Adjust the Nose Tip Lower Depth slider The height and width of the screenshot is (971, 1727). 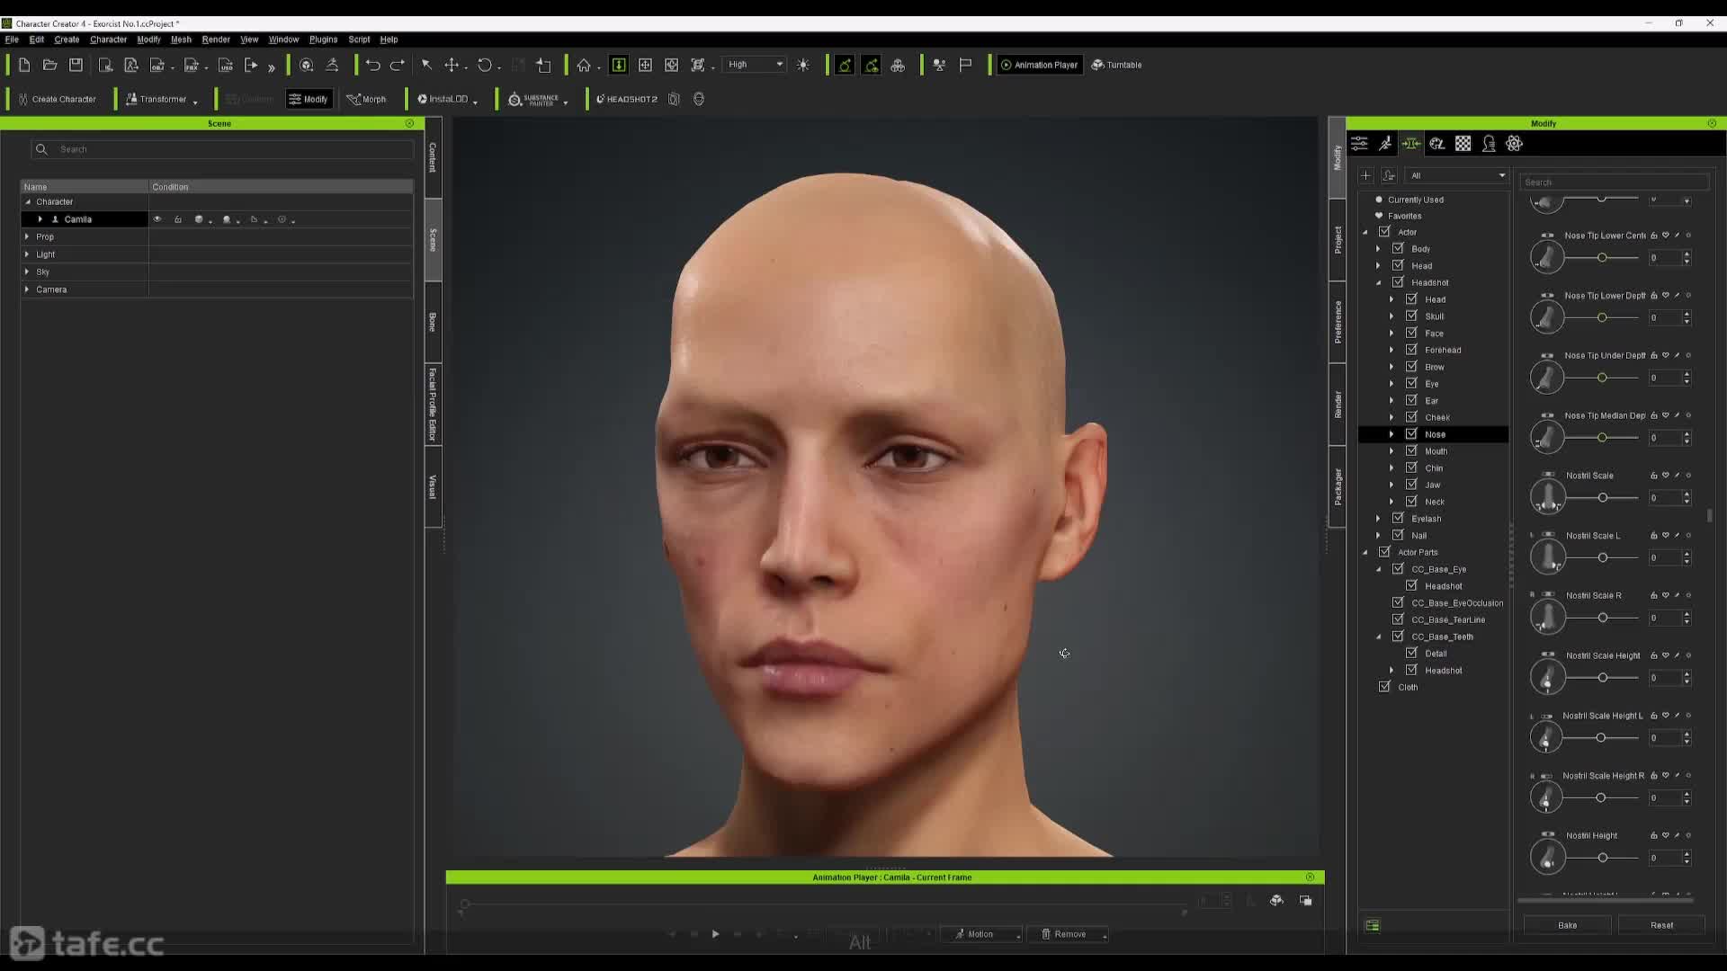(x=1602, y=317)
